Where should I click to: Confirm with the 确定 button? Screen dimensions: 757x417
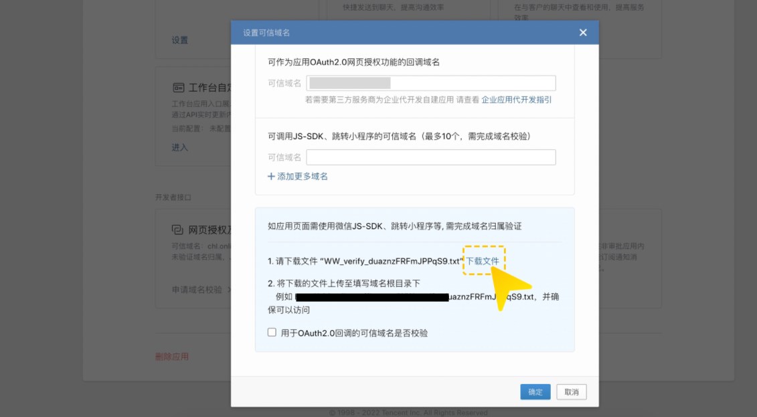535,392
